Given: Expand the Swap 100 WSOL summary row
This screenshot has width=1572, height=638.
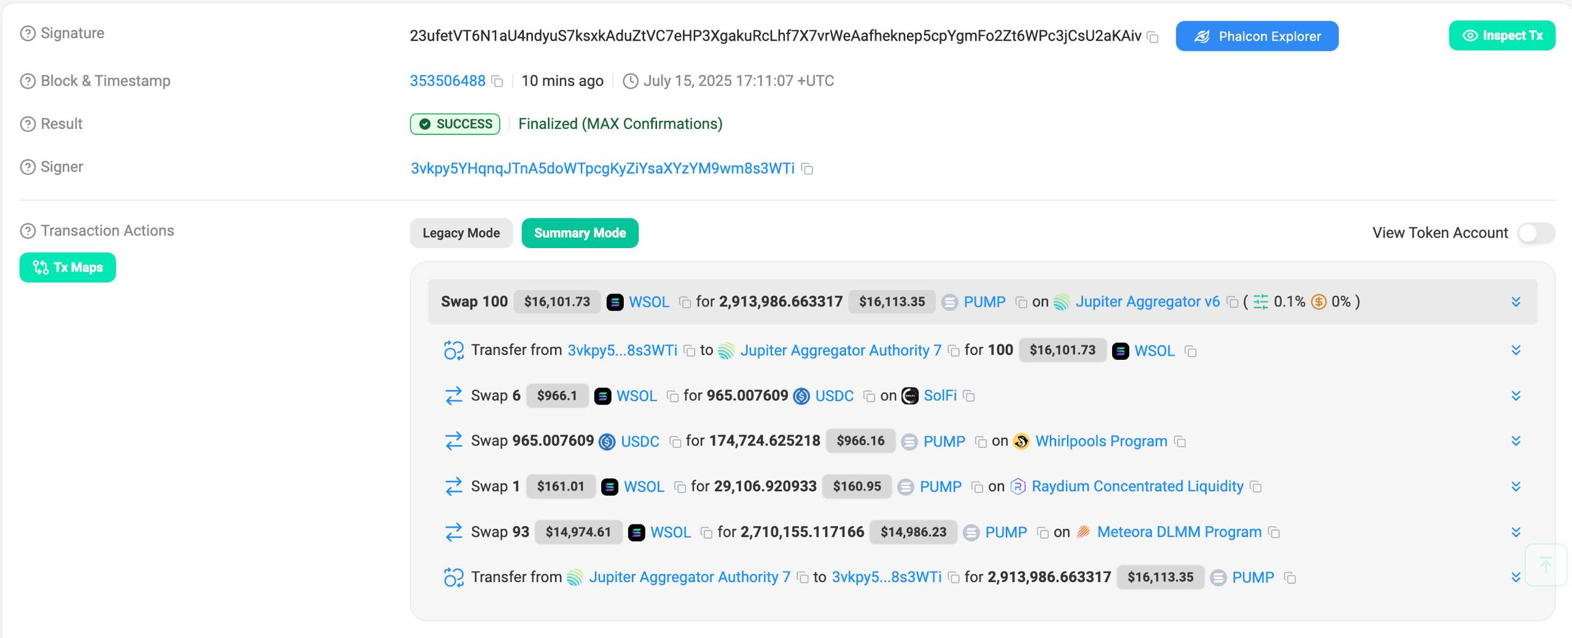Looking at the screenshot, I should click(x=1516, y=301).
